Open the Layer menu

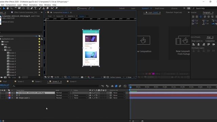click(x=19, y=5)
